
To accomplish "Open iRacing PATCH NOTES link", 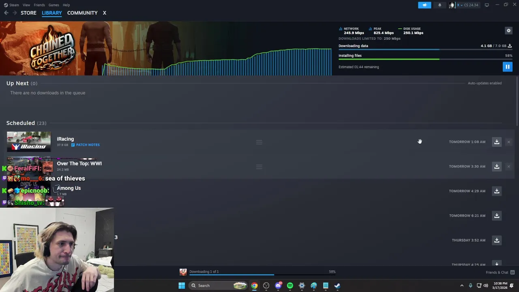I will (x=86, y=145).
